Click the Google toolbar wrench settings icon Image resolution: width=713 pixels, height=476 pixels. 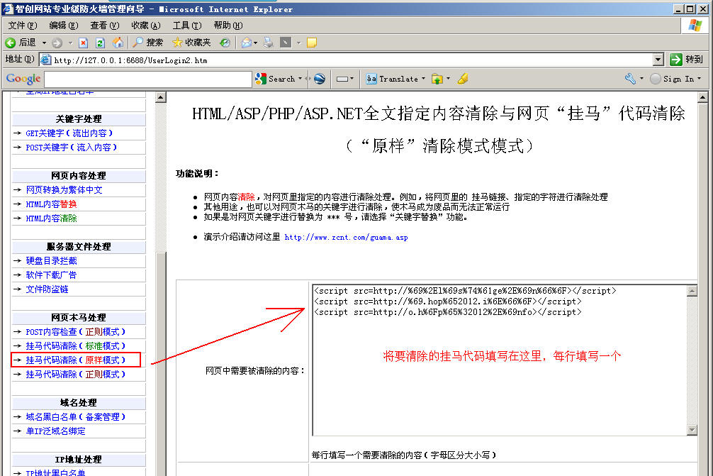click(x=630, y=79)
